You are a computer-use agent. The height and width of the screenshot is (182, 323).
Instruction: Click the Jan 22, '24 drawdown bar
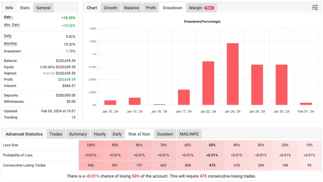(x=208, y=83)
